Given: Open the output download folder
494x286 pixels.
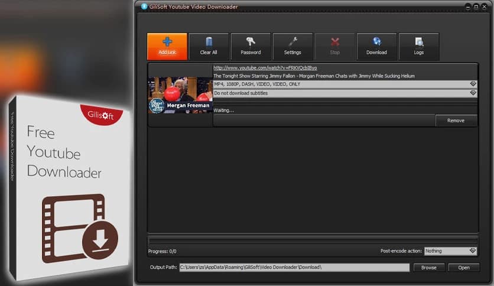Looking at the screenshot, I should coord(464,268).
